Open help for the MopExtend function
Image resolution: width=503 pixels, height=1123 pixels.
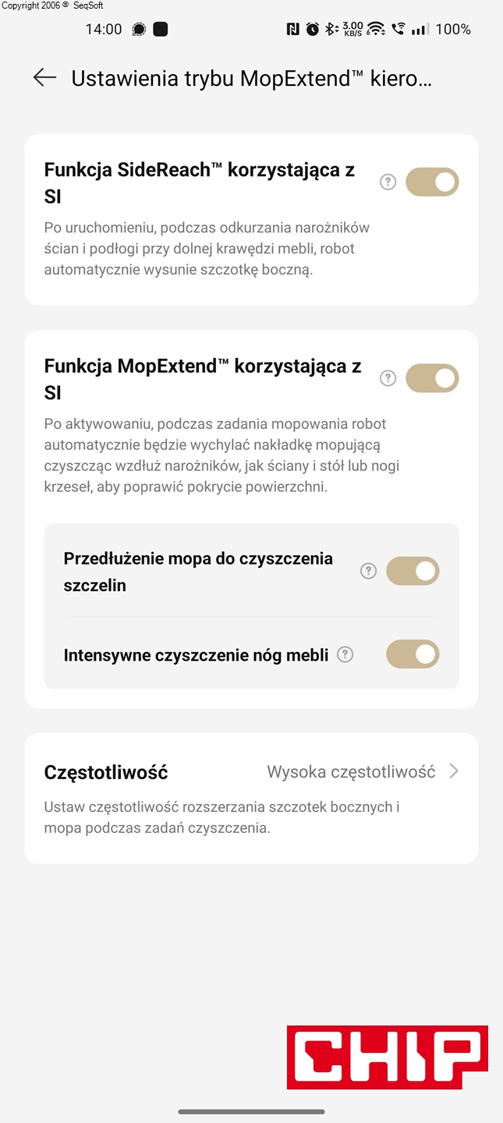[388, 378]
